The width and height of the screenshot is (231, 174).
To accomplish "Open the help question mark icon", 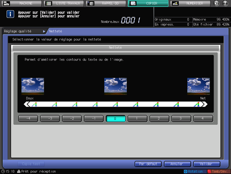I will coord(225,3).
